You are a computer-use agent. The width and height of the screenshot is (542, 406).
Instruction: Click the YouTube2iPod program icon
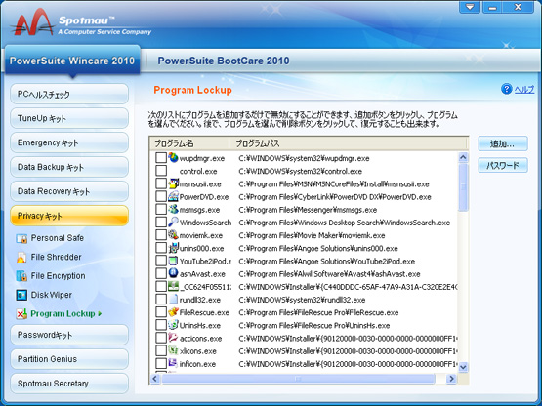click(173, 261)
